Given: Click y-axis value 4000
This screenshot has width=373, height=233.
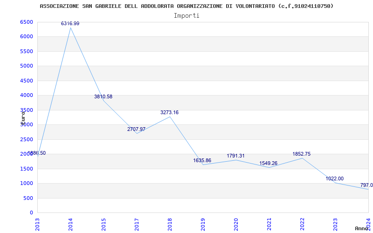Looking at the screenshot, I should pos(27,96).
